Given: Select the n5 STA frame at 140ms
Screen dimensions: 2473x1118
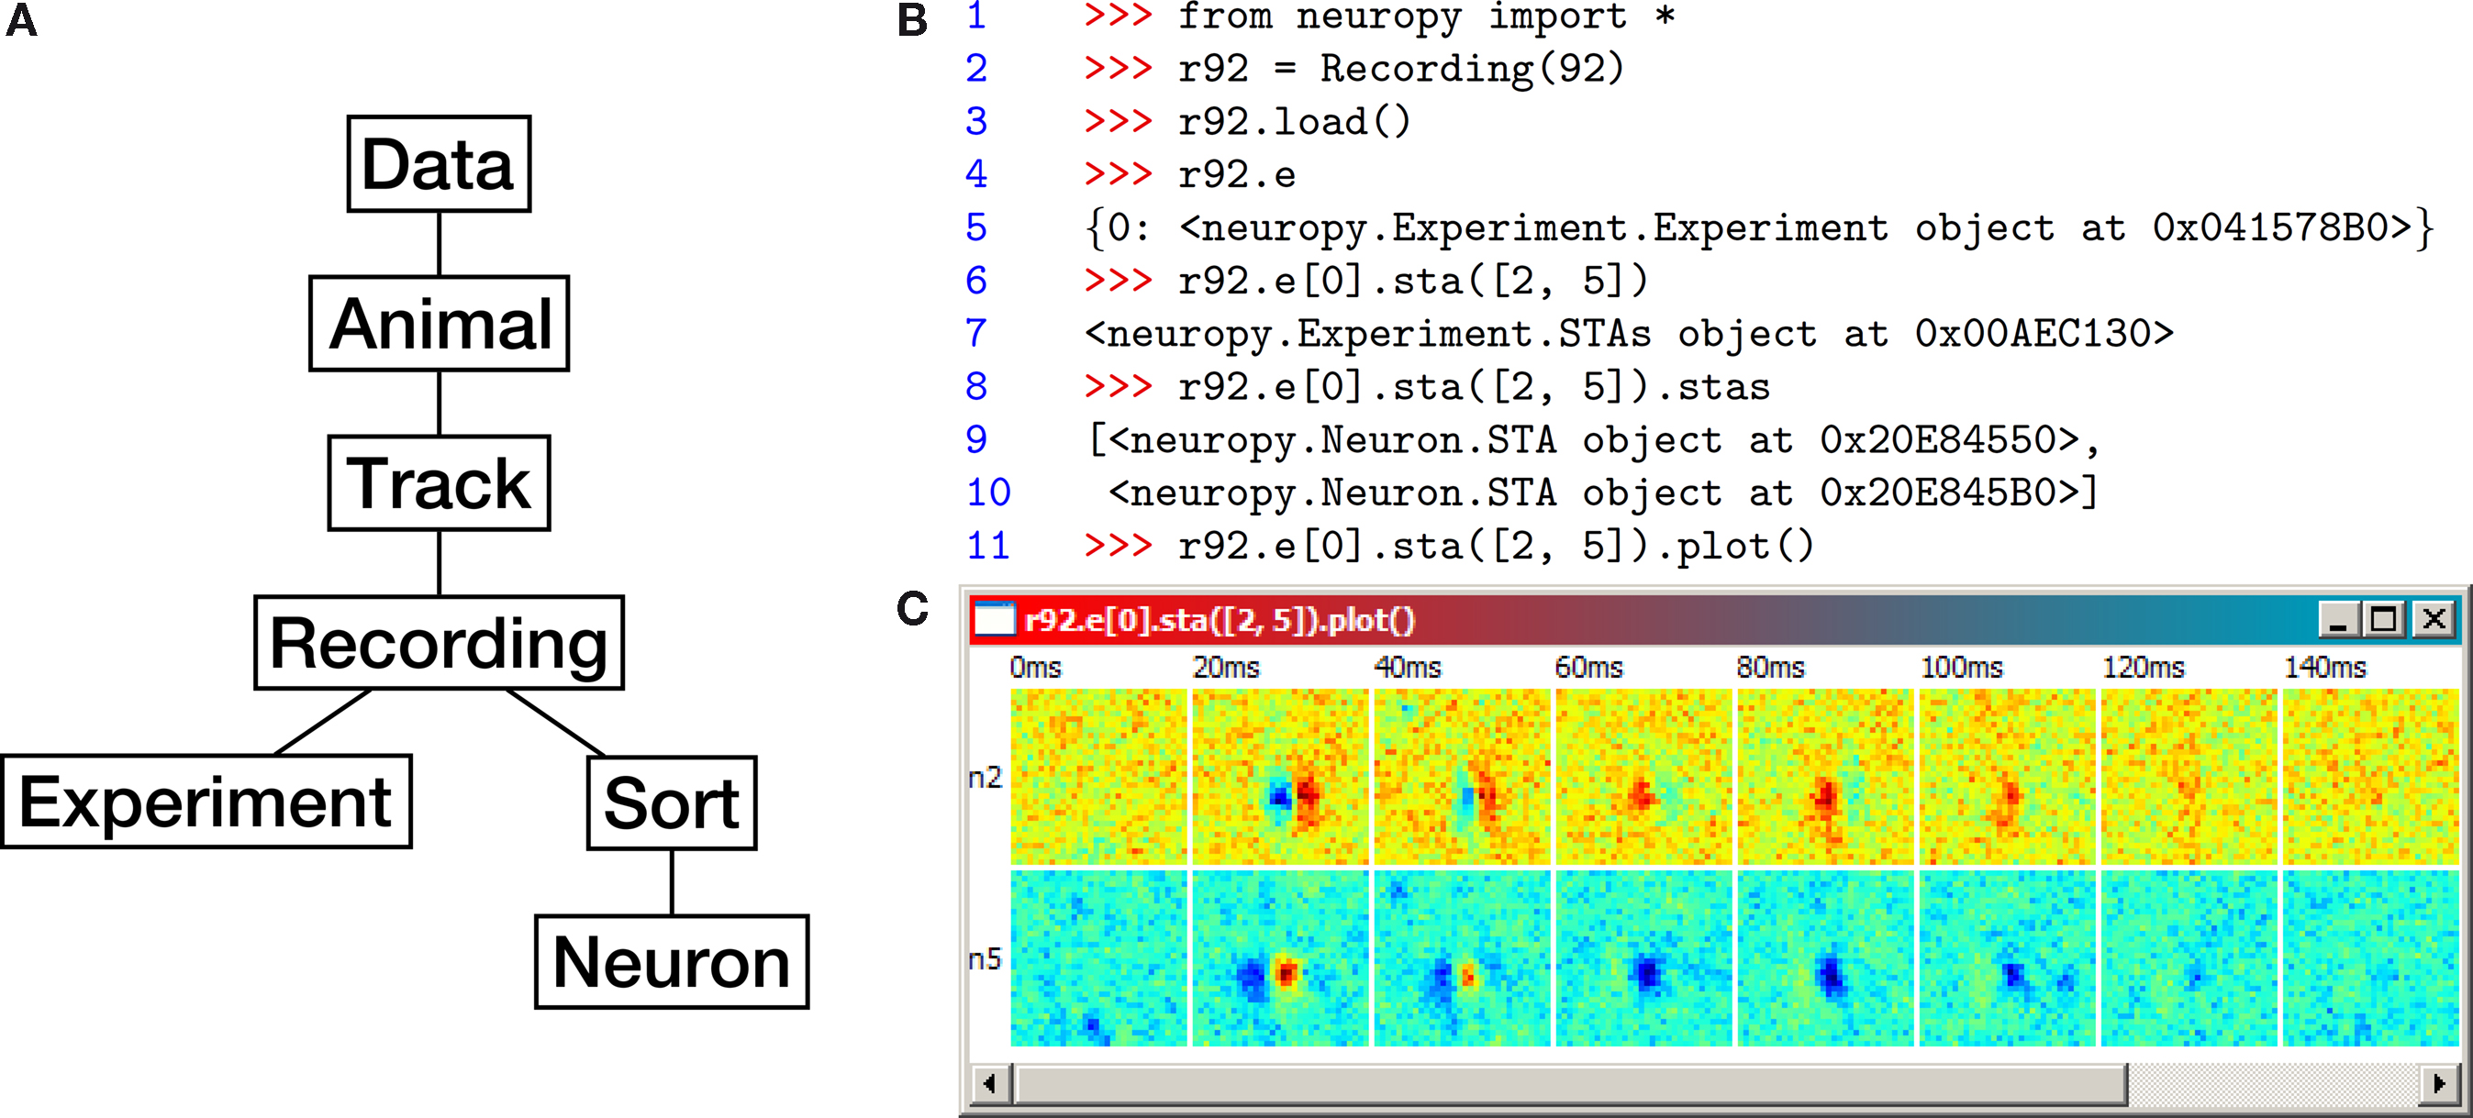Looking at the screenshot, I should point(2370,957).
